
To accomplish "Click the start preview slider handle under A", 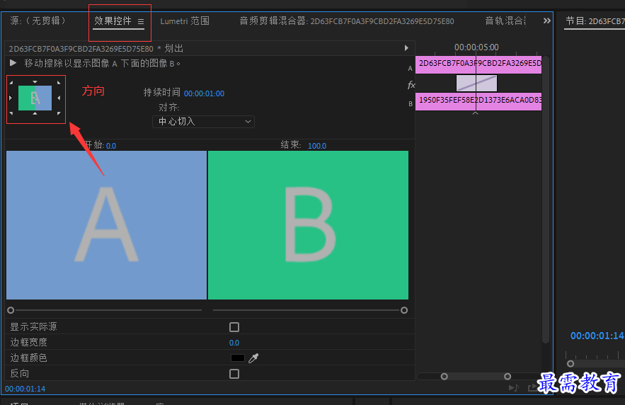I will [11, 310].
